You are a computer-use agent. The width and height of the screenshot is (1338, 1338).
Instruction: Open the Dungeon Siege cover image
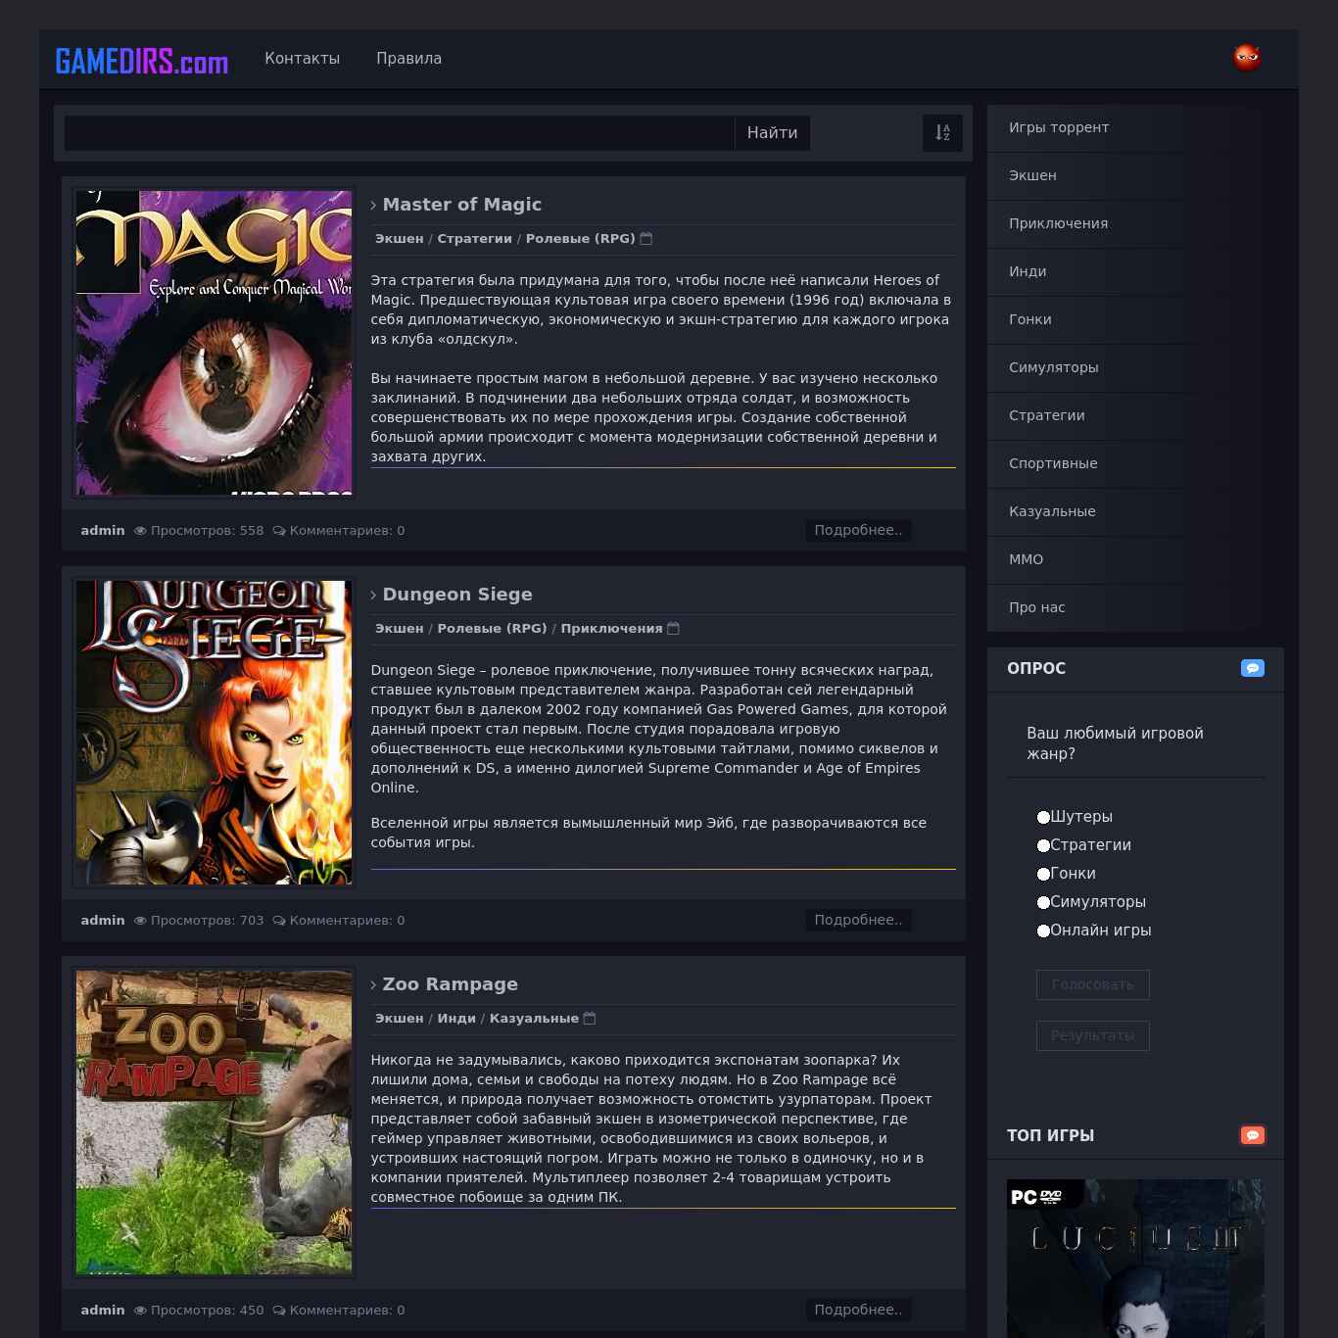[214, 733]
